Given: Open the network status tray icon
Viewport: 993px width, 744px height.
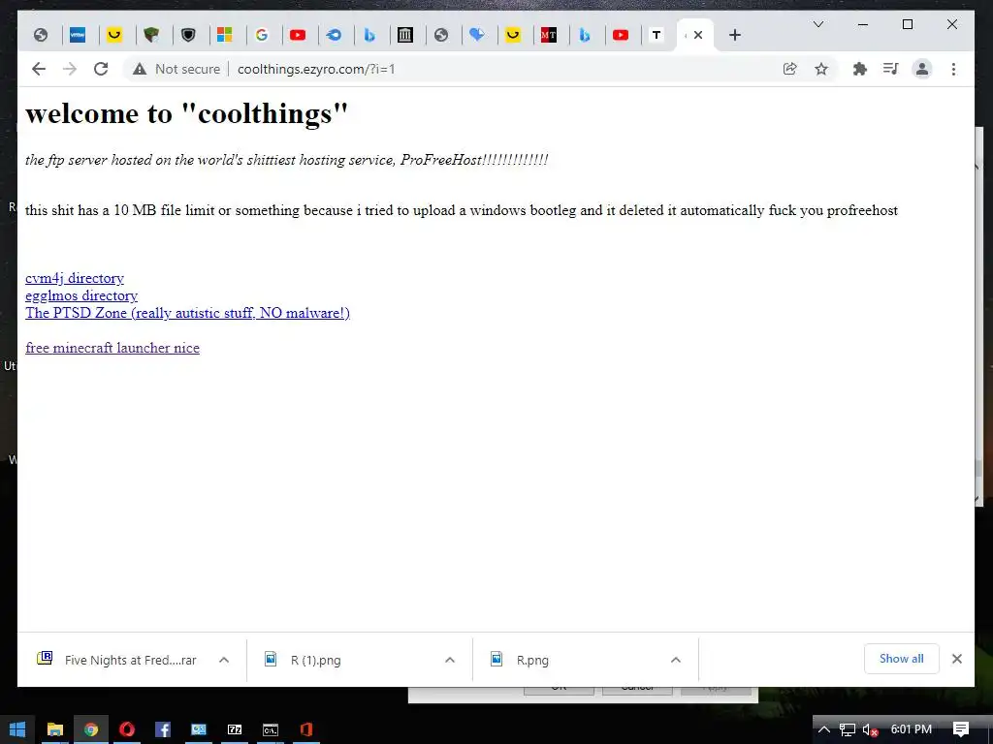Looking at the screenshot, I should pyautogui.click(x=848, y=729).
